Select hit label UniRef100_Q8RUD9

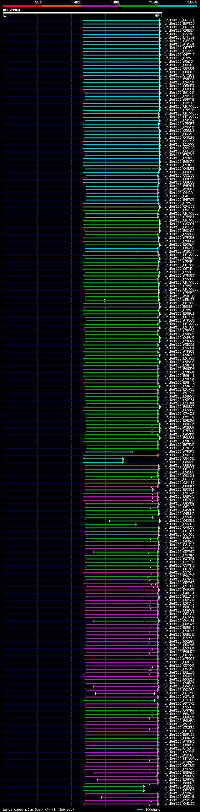pos(179,466)
